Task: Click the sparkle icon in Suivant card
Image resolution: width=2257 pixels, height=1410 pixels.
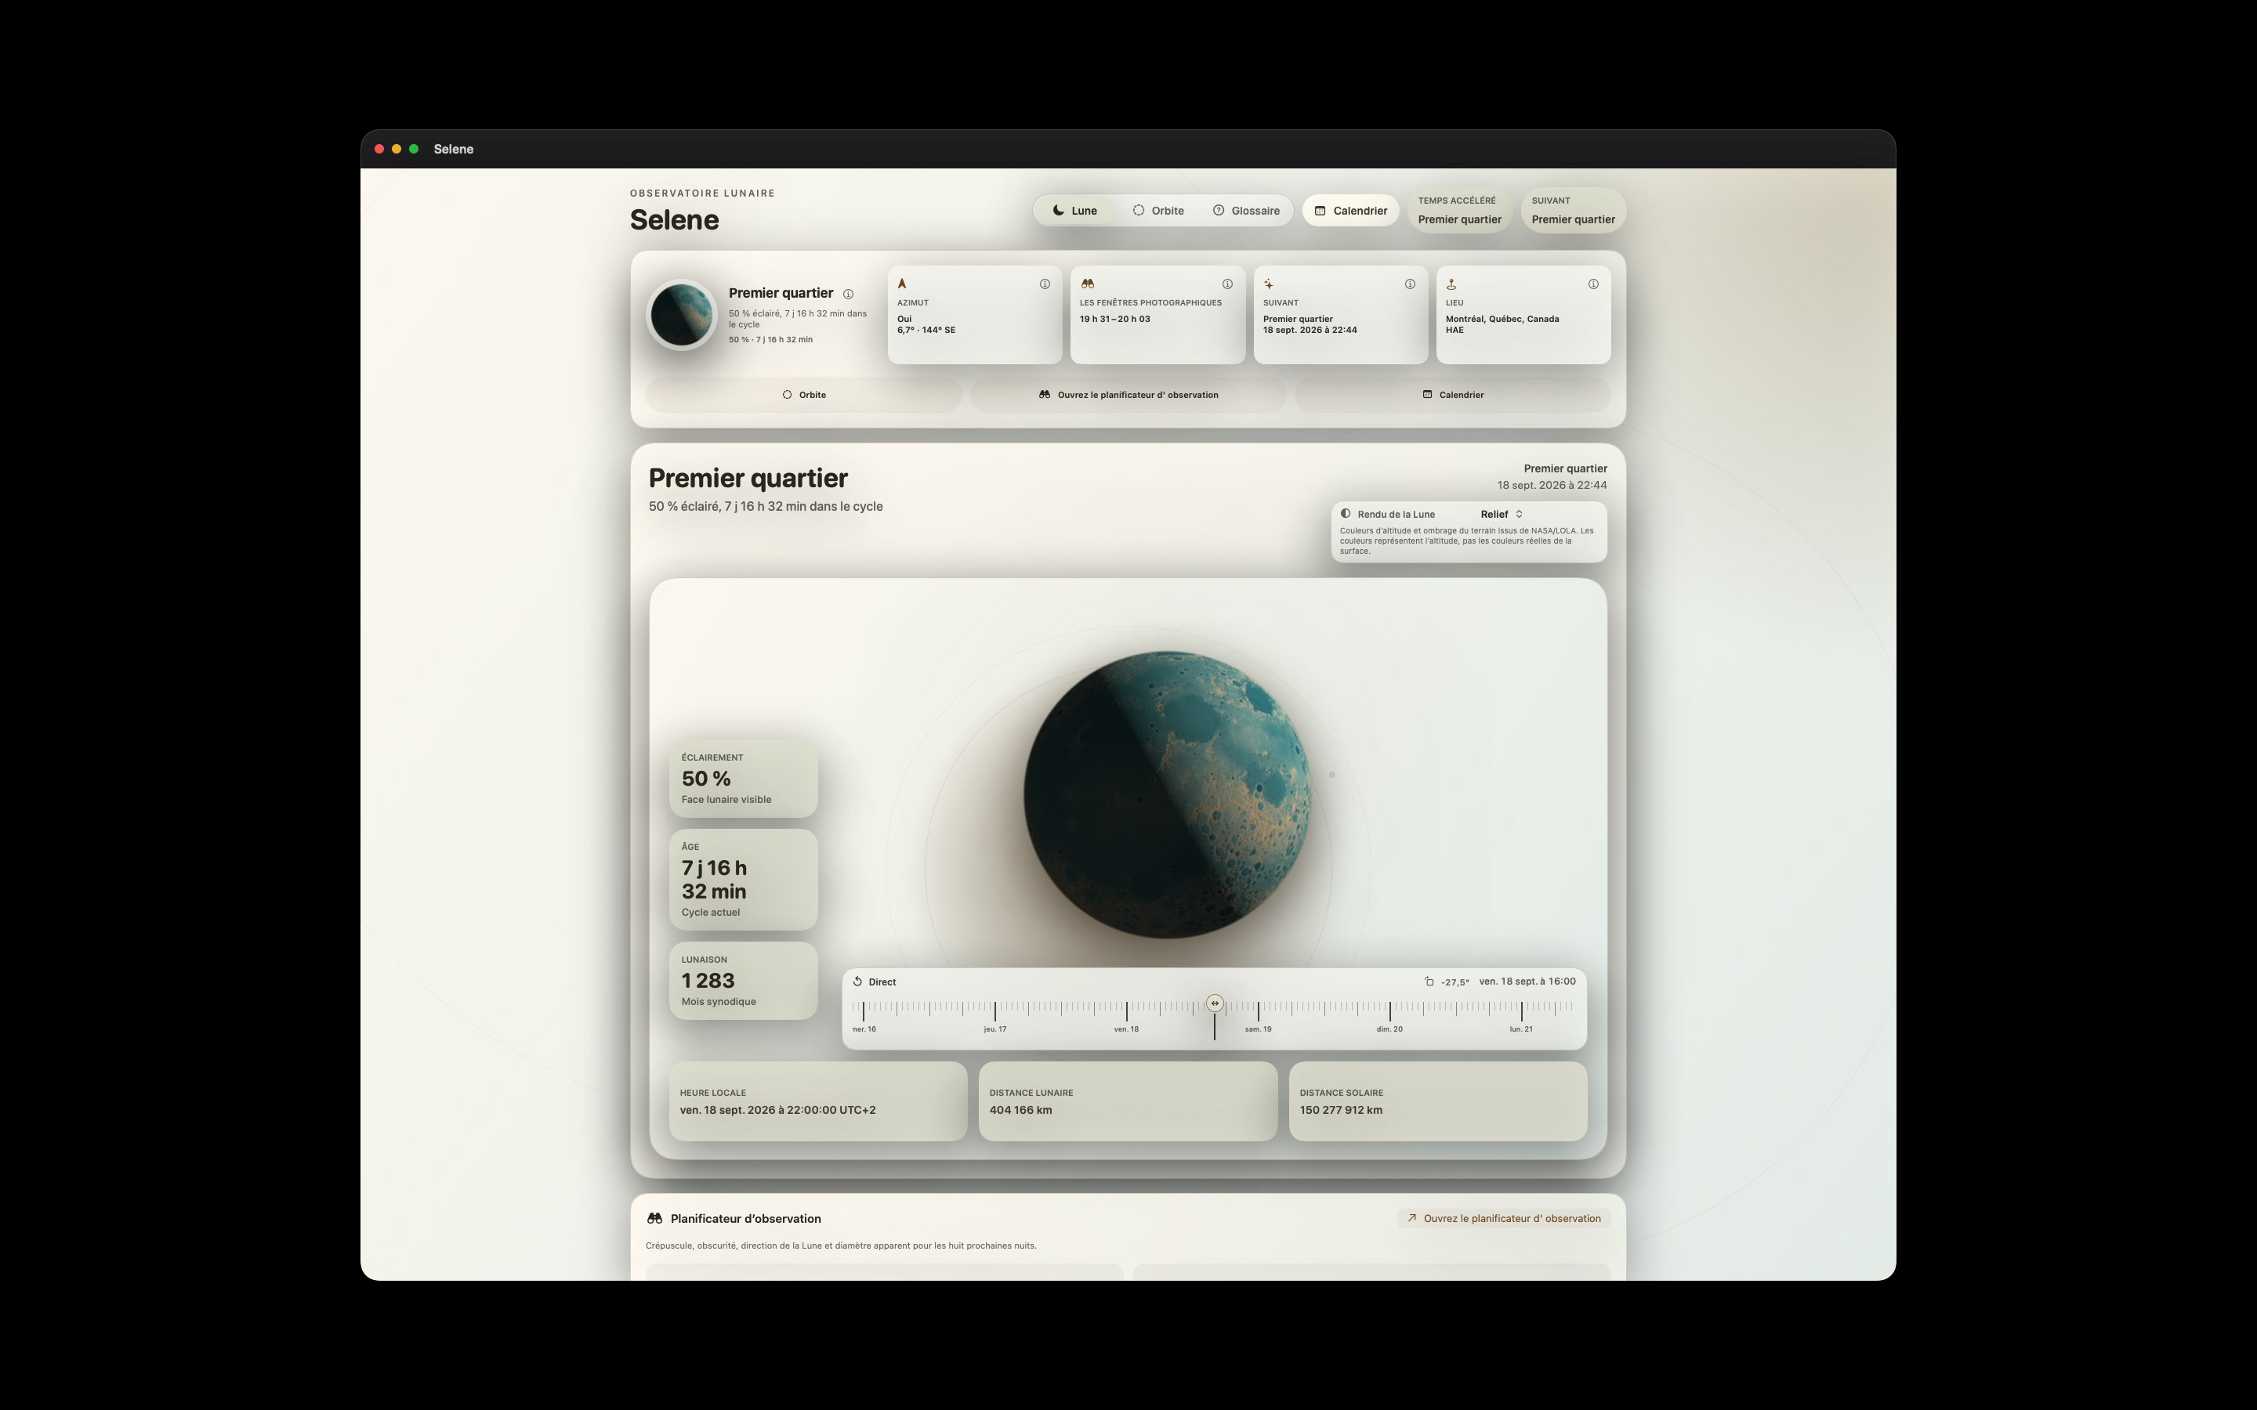Action: pyautogui.click(x=1269, y=284)
